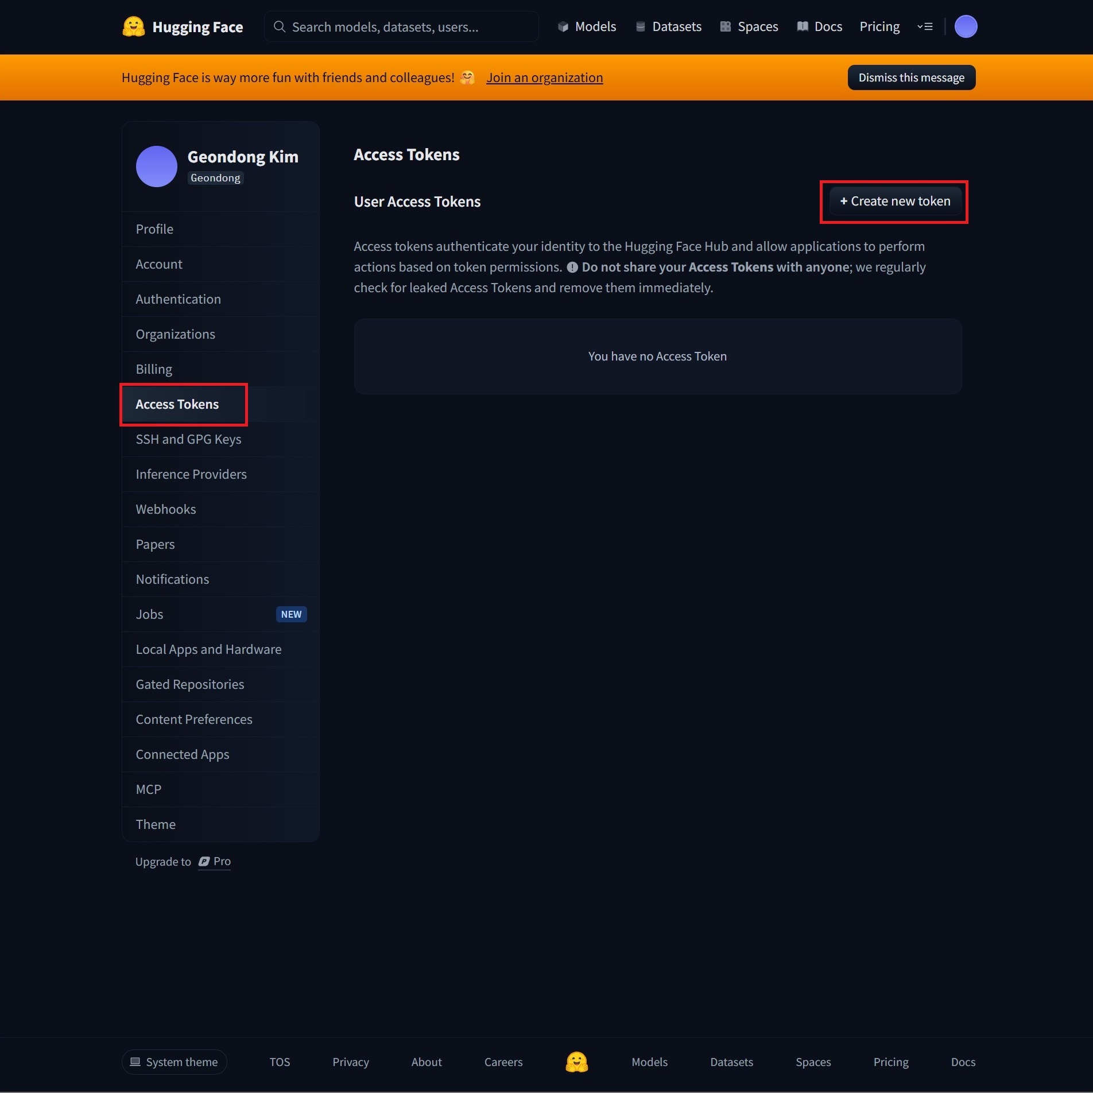Click the Hugging Face wordmark text
The image size is (1093, 1093).
[197, 27]
